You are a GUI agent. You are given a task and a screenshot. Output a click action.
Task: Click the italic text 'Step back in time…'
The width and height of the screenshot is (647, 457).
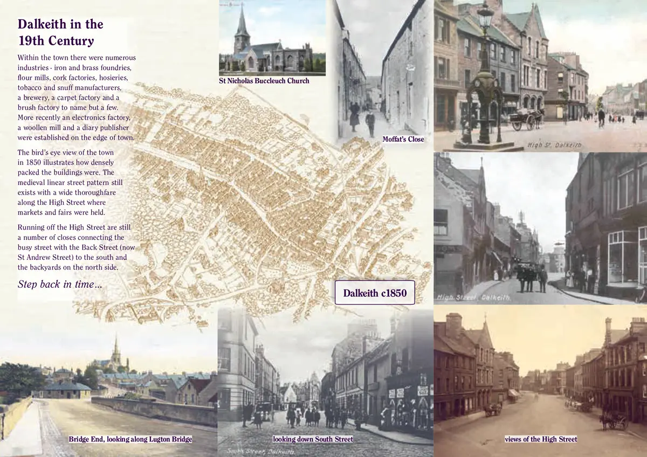[60, 284]
